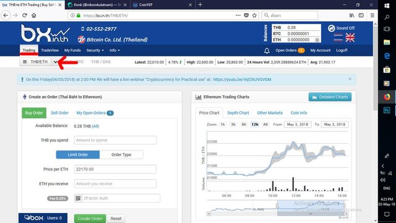Open the Open Orders link
396x223 pixels.
(x=290, y=51)
